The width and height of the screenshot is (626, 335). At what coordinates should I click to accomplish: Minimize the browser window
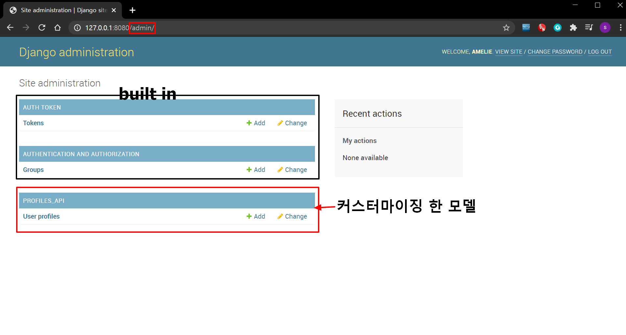click(x=575, y=5)
